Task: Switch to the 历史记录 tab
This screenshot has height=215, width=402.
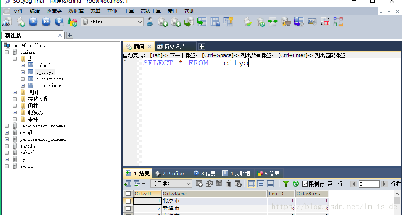Action: (174, 47)
